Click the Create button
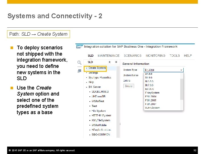This screenshot has width=205, height=154. tap(128, 86)
